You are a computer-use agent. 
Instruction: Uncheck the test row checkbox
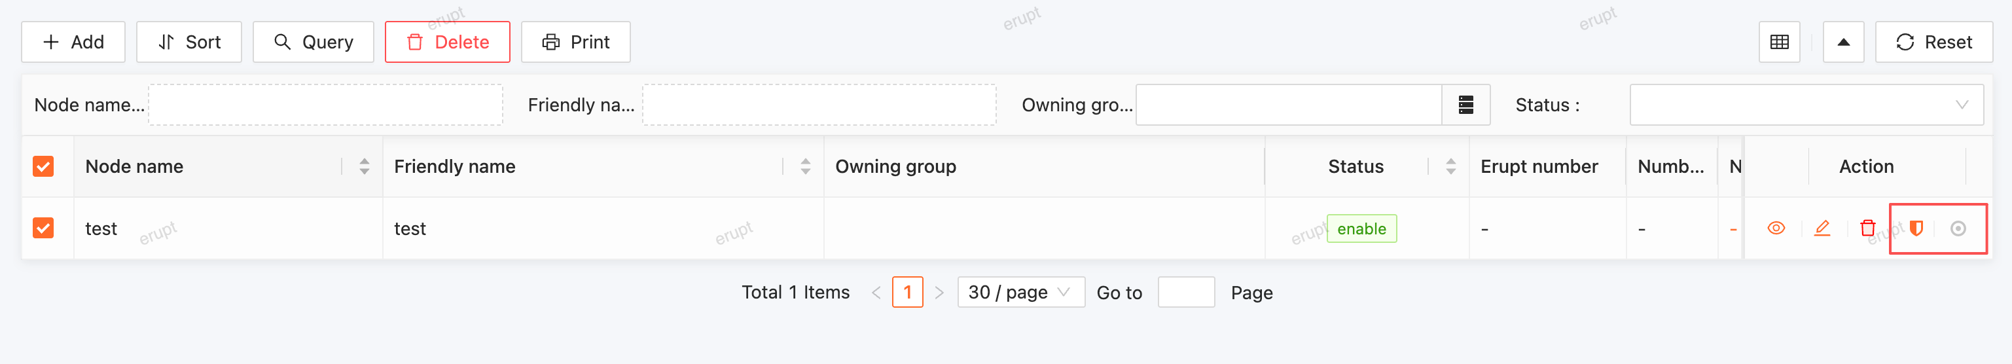click(43, 228)
